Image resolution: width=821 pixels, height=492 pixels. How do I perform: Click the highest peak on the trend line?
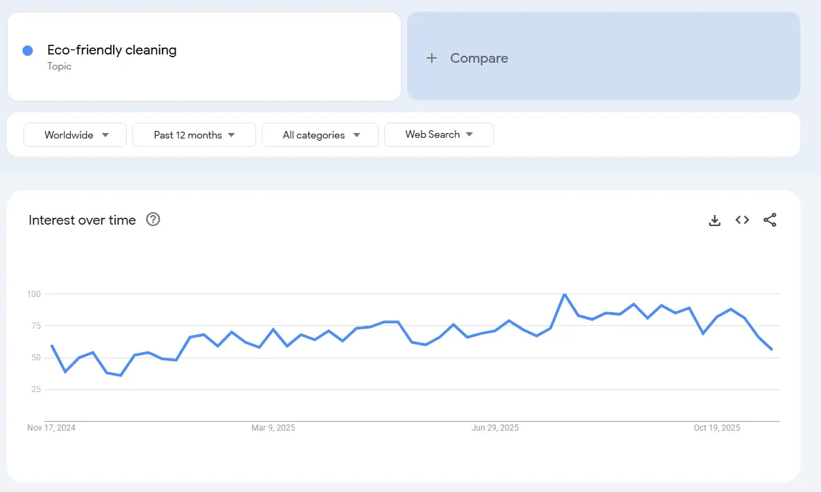[564, 294]
